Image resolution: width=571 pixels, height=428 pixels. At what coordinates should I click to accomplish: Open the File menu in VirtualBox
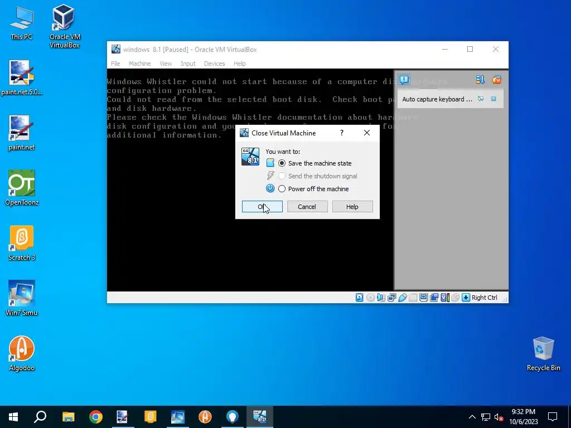point(115,64)
